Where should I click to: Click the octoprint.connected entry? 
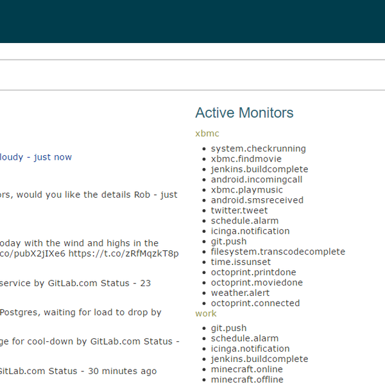click(x=255, y=303)
